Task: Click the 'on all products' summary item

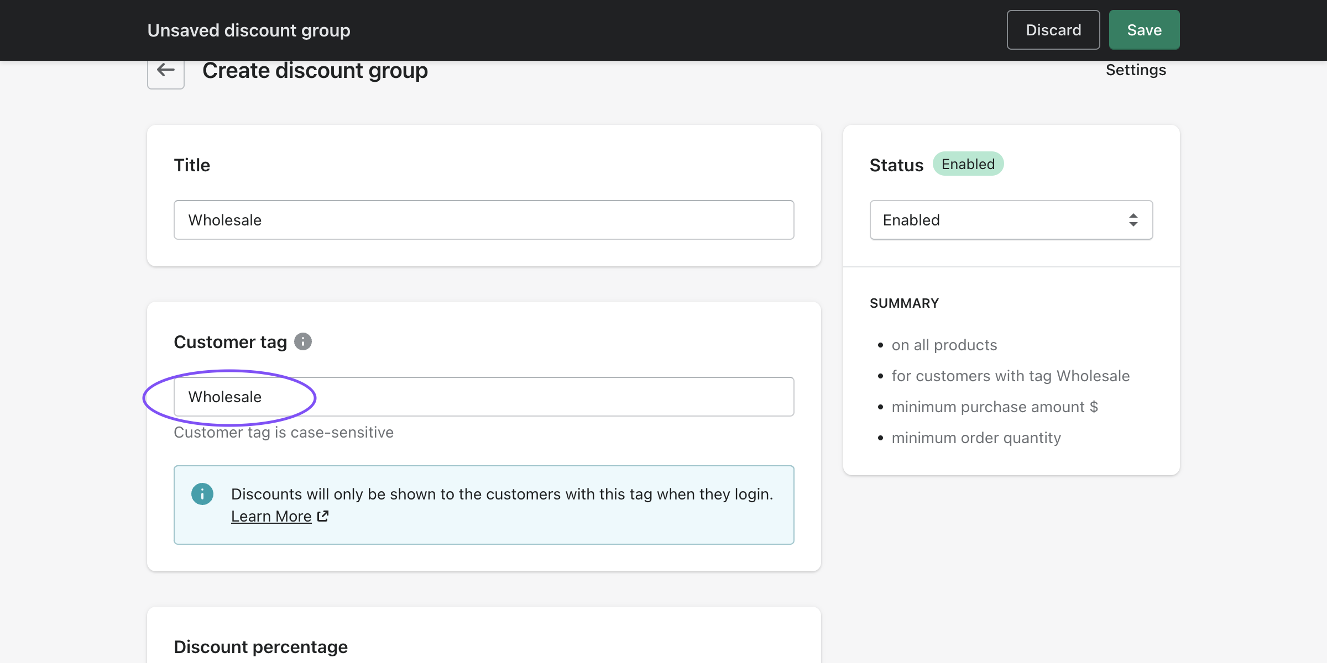Action: tap(944, 345)
